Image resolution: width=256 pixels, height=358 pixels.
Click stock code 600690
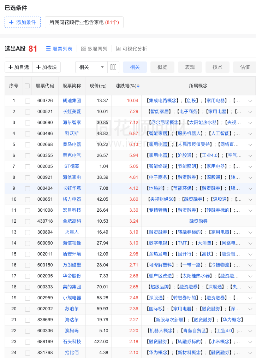(45, 122)
